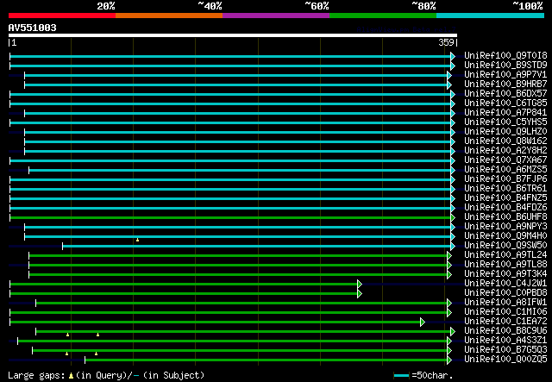This screenshot has width=552, height=382.
Task: Click the cyan alignment bar for A6MZS5
Action: 240,171
